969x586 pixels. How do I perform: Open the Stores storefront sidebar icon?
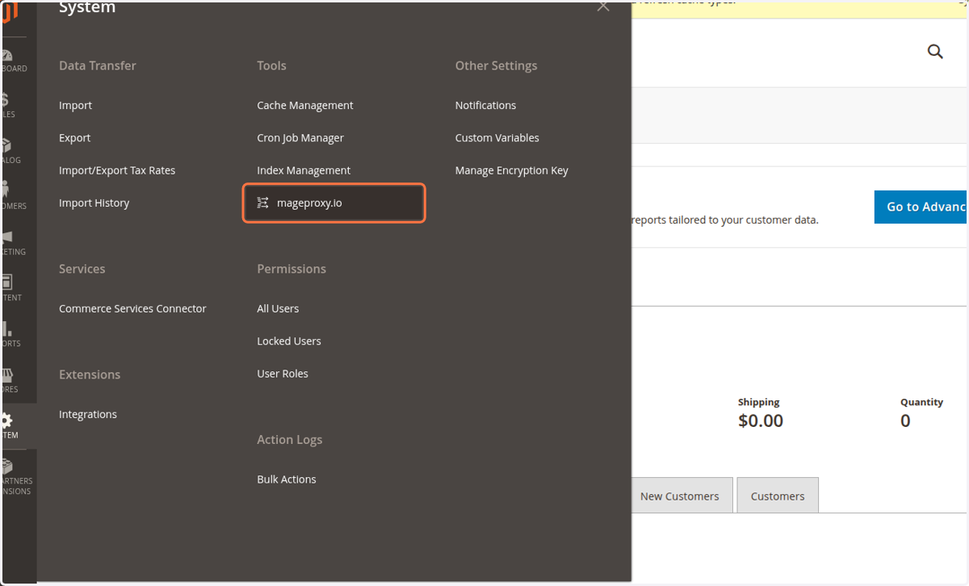pos(7,375)
